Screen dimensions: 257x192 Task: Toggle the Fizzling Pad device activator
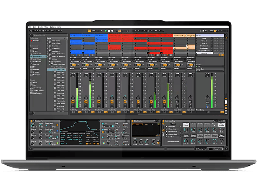pos(32,121)
